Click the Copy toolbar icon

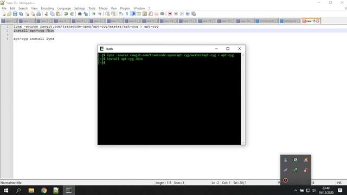pyautogui.click(x=52, y=14)
